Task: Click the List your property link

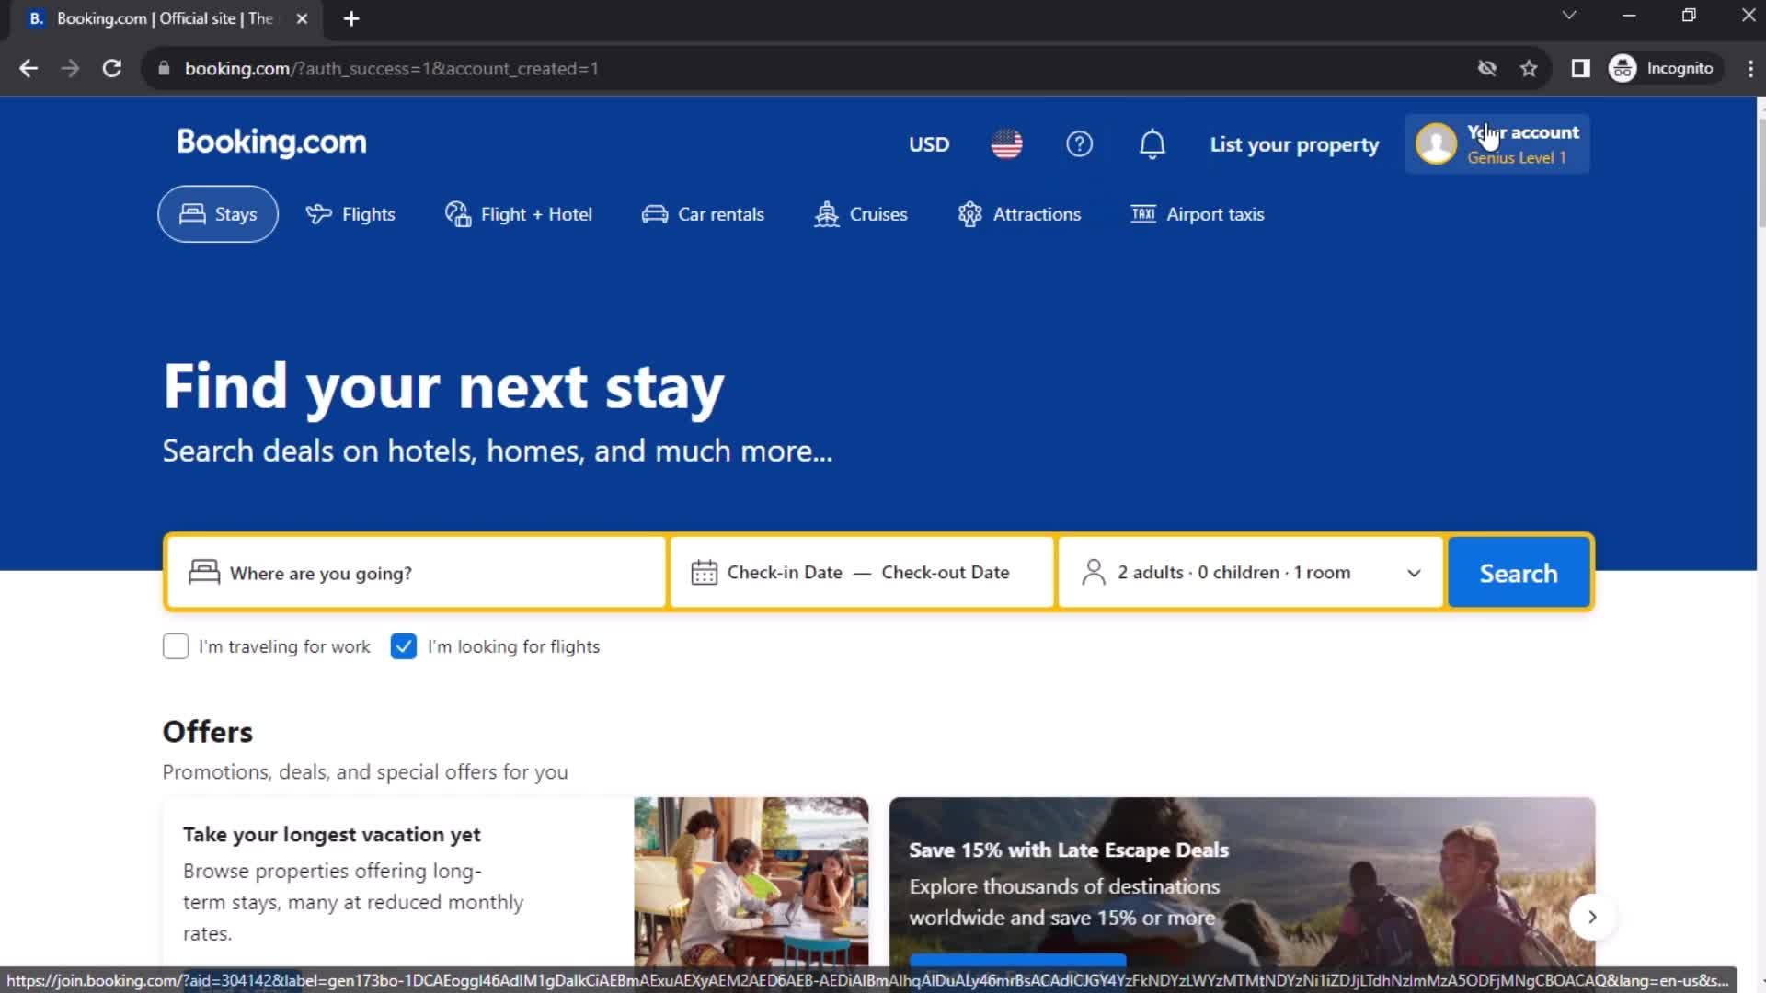Action: pyautogui.click(x=1294, y=144)
